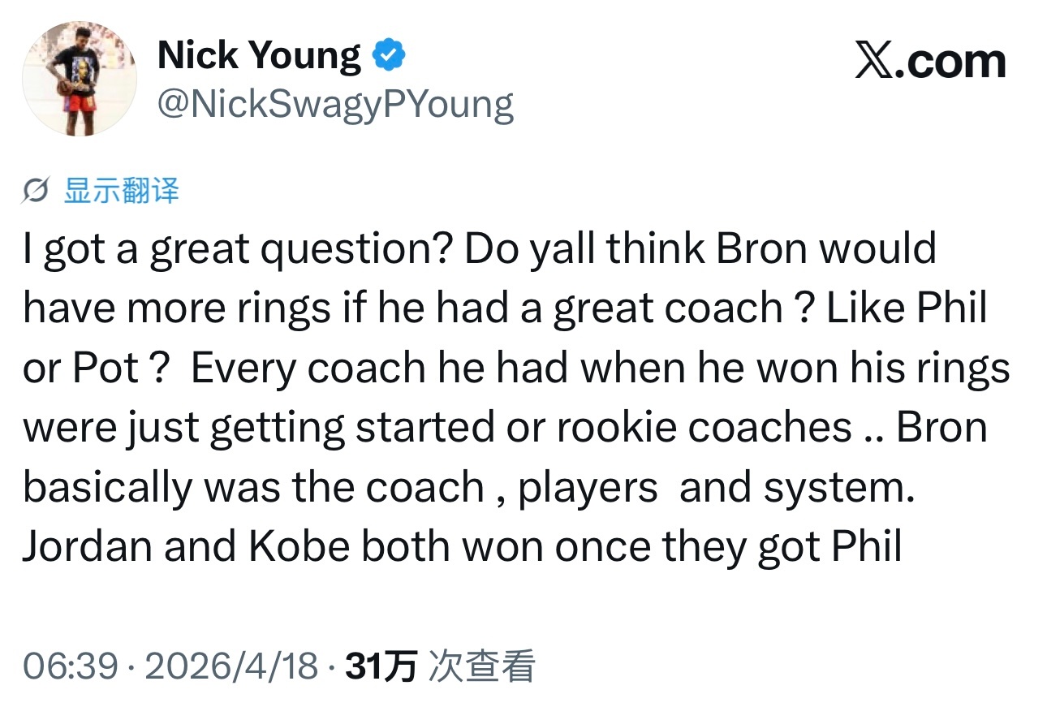Click the word "players" in the tweet

[588, 488]
